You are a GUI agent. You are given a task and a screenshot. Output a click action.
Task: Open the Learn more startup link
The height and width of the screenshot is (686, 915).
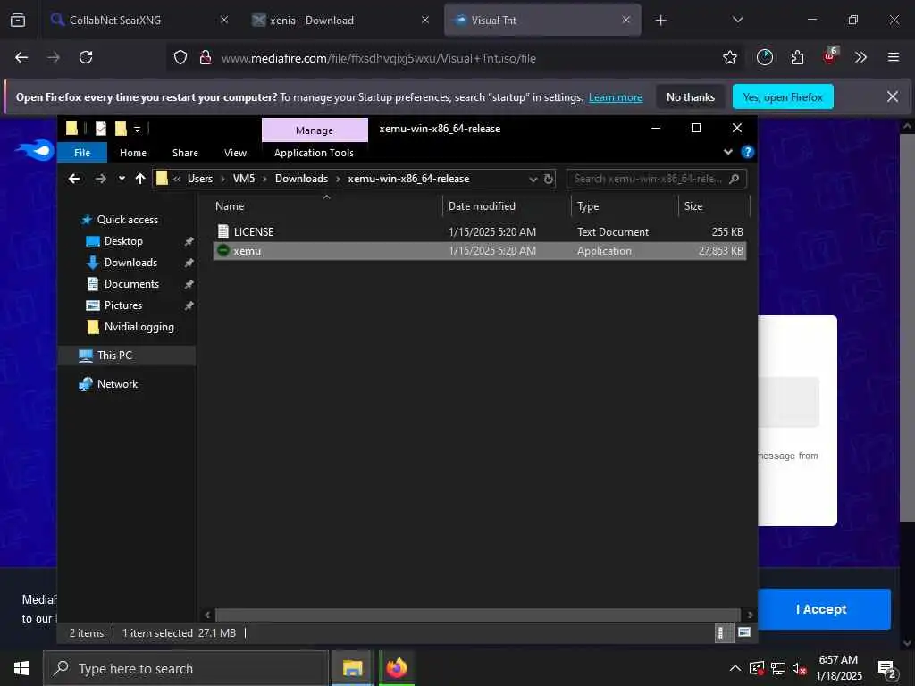[x=615, y=97]
